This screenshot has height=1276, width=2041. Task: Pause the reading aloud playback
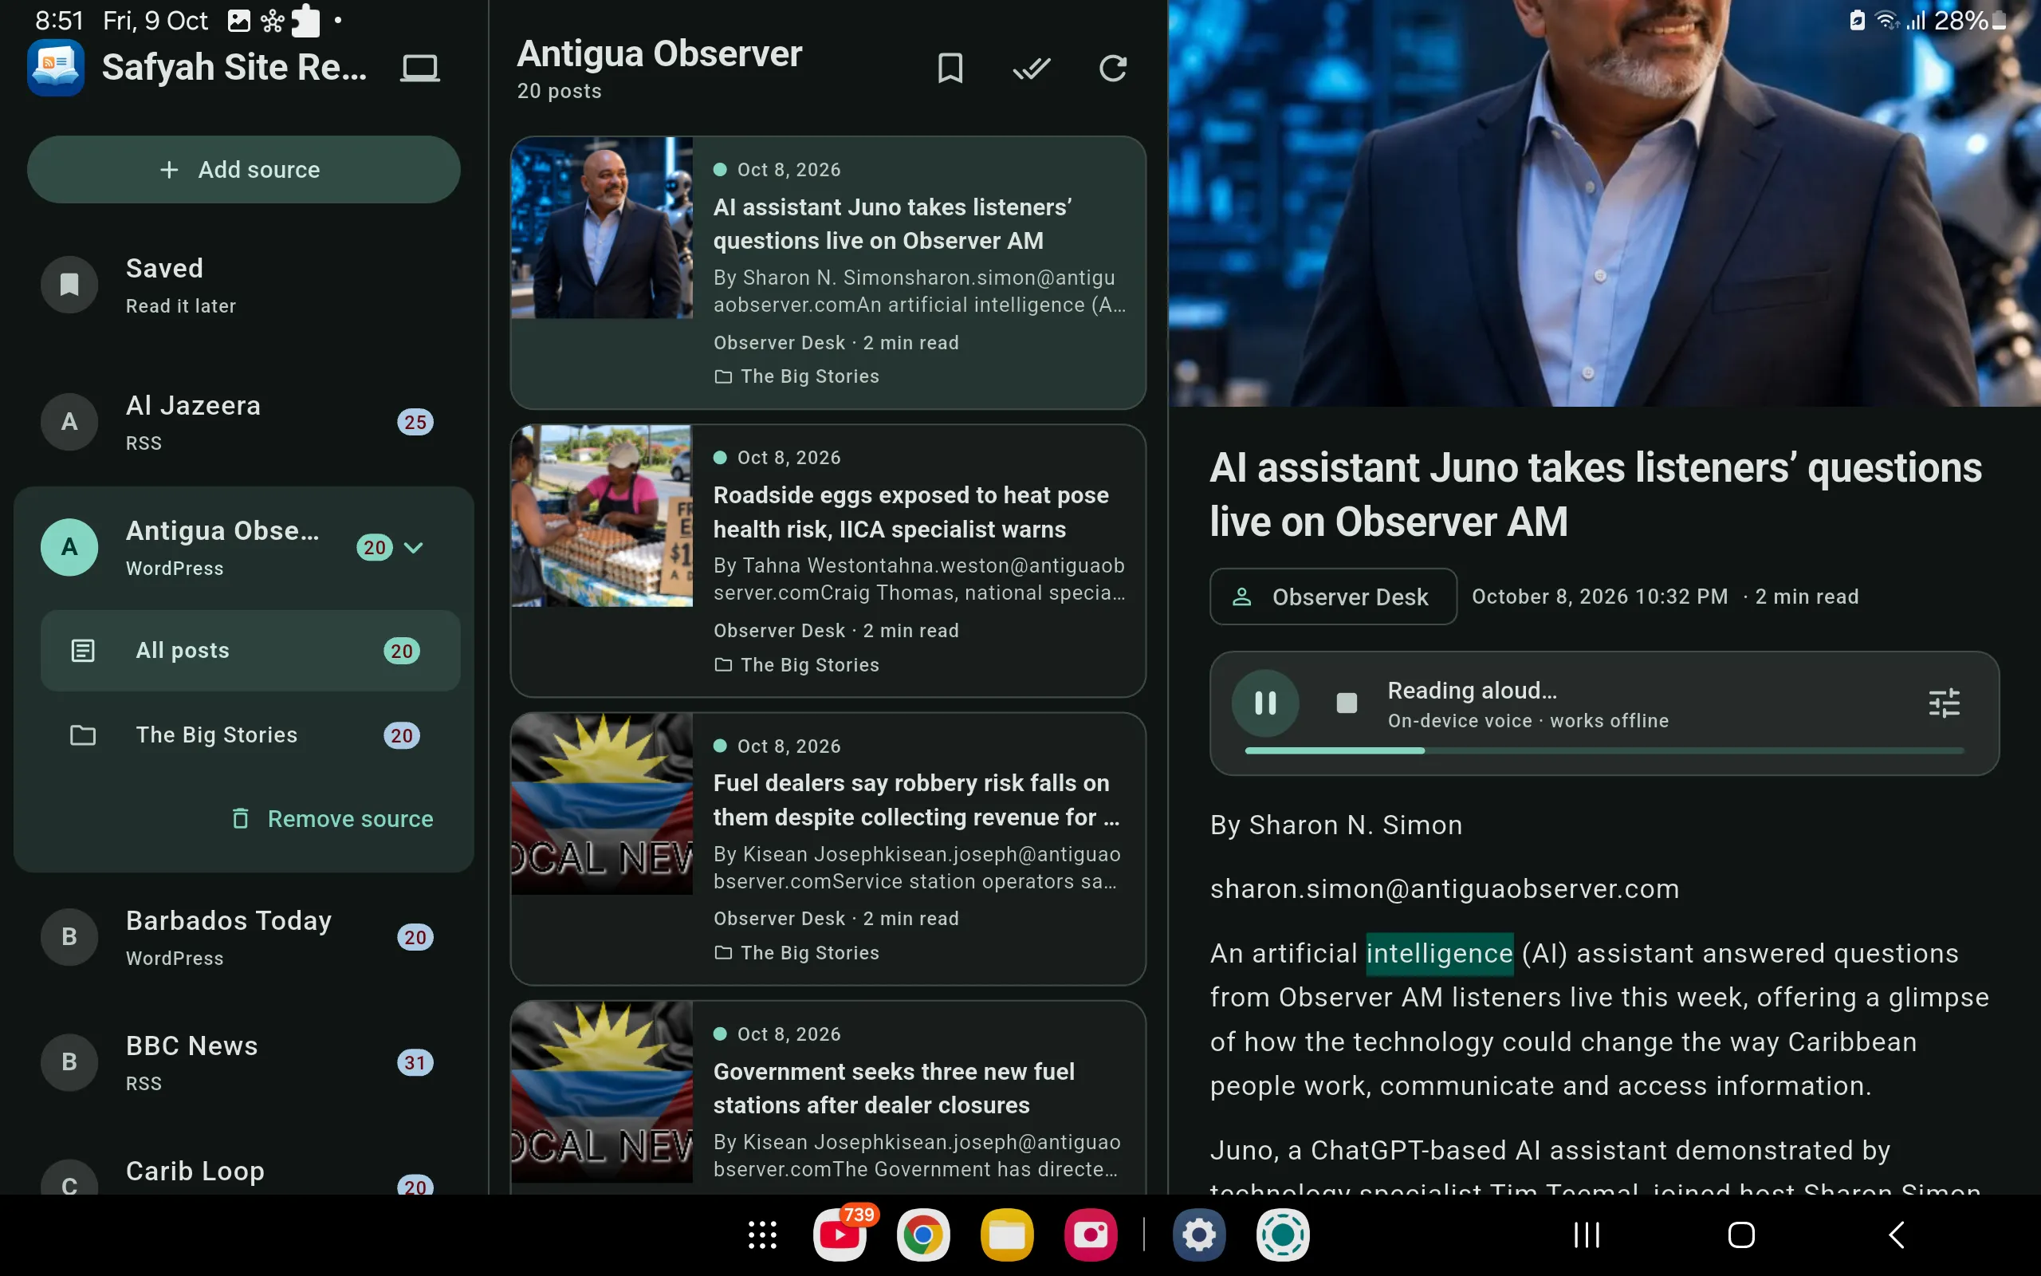click(1265, 703)
